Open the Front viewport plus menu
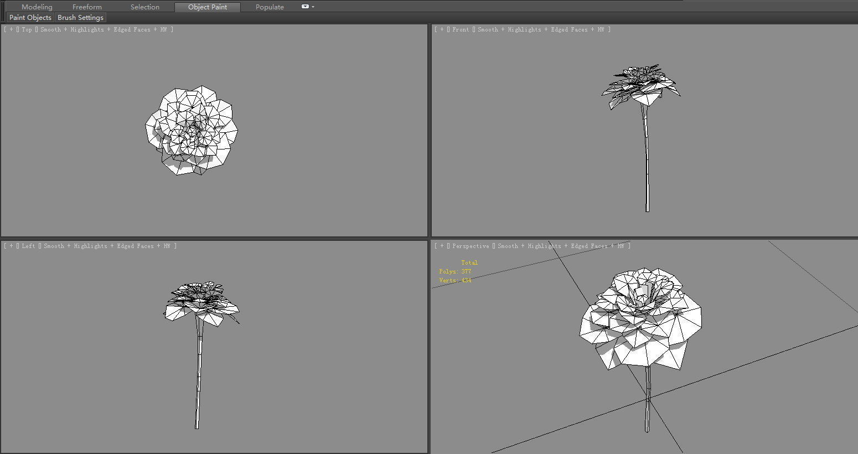This screenshot has width=858, height=454. 442,30
